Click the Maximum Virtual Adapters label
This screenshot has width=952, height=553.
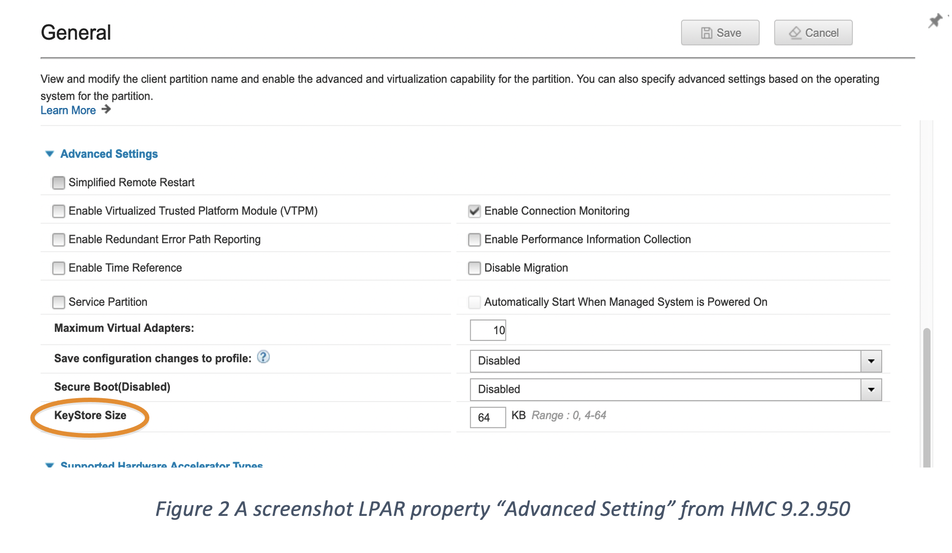point(124,328)
